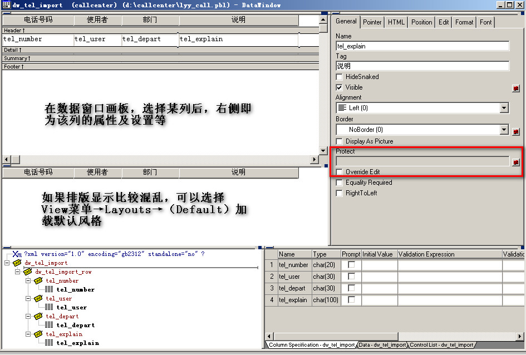526x355 pixels.
Task: Click the XML declaration icon in tree
Action: (x=17, y=254)
